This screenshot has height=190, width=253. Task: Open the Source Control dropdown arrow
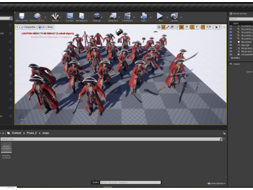45,17
